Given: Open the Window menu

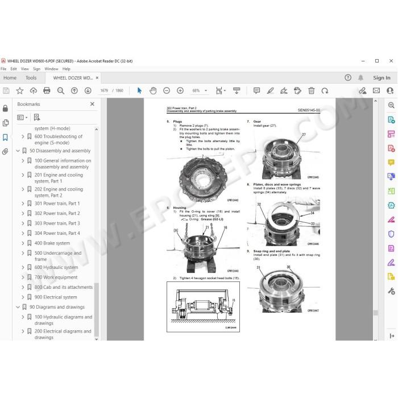Looking at the screenshot, I should 51,69.
